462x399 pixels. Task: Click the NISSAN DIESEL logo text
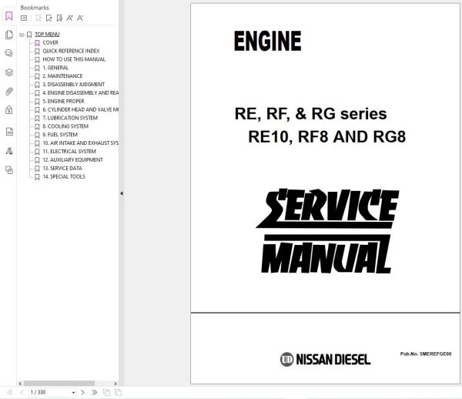point(333,360)
